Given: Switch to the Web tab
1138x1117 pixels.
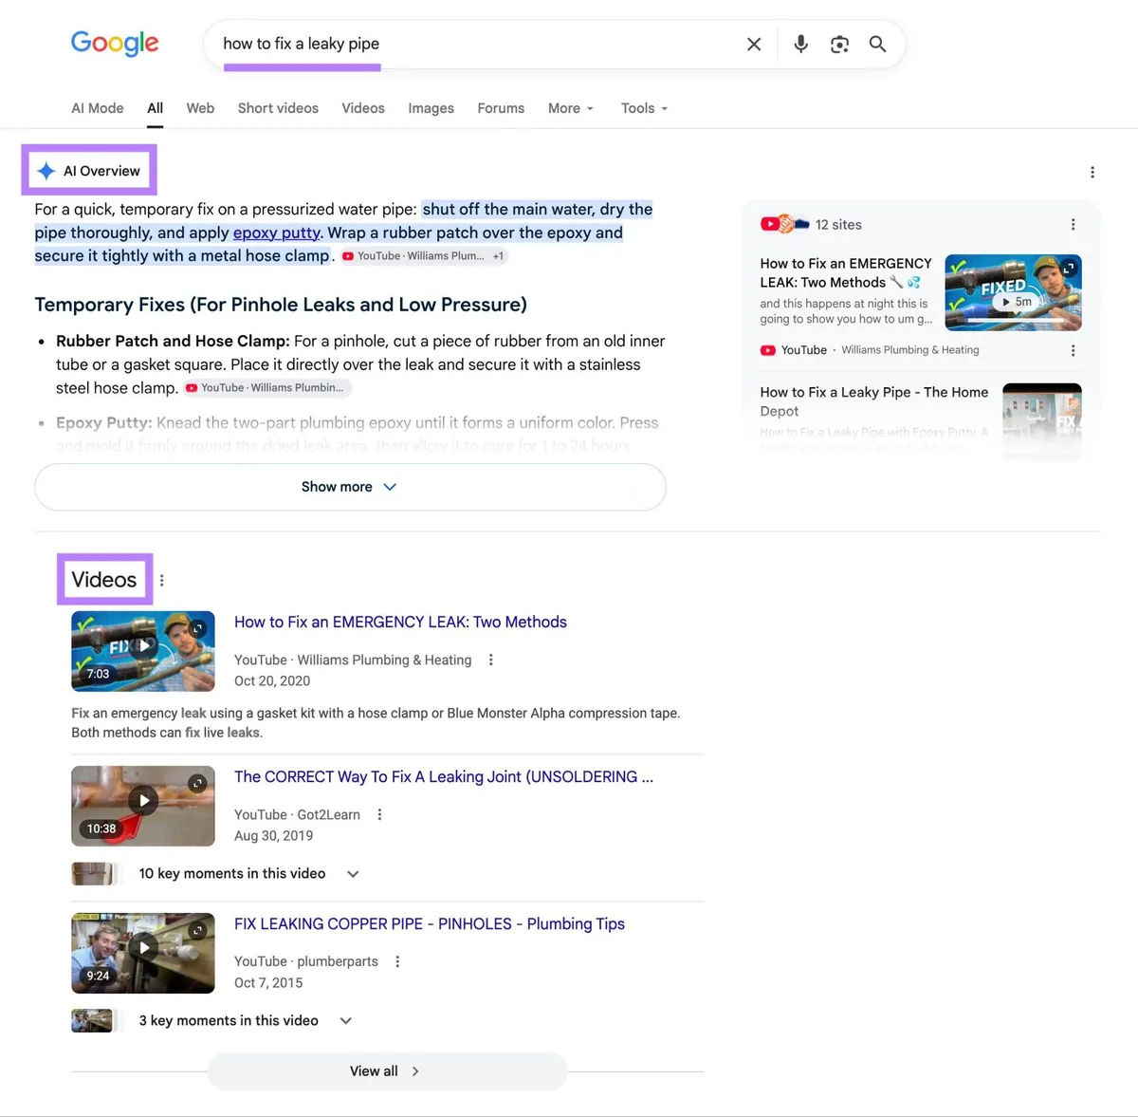Looking at the screenshot, I should coord(200,108).
